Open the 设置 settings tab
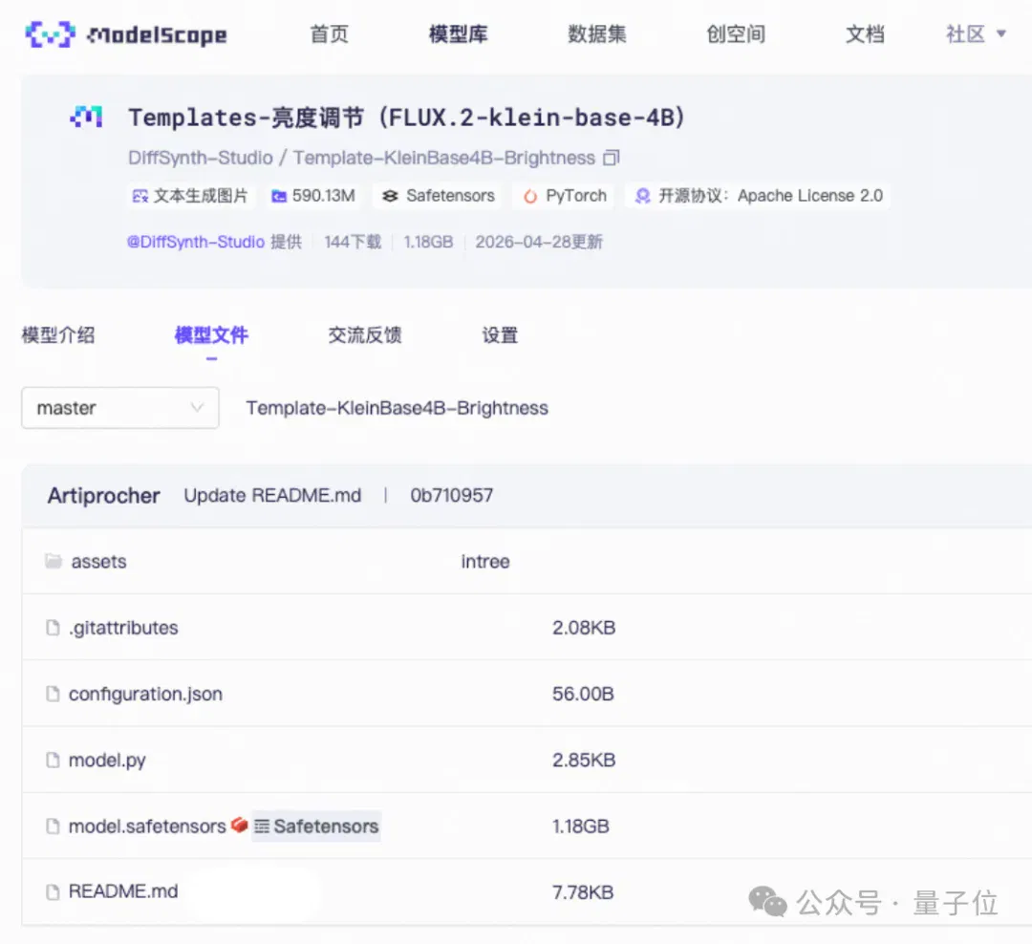 point(500,335)
